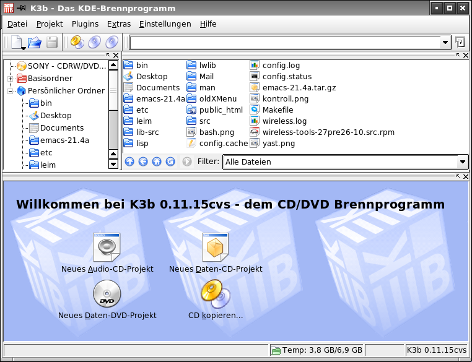Image resolution: width=472 pixels, height=362 pixels.
Task: Click the 'Neues Daten-CD-Projekt' label
Action: point(216,269)
